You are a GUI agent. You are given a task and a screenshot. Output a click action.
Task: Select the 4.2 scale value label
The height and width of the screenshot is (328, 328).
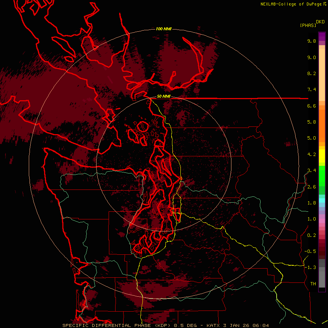[x=312, y=155]
